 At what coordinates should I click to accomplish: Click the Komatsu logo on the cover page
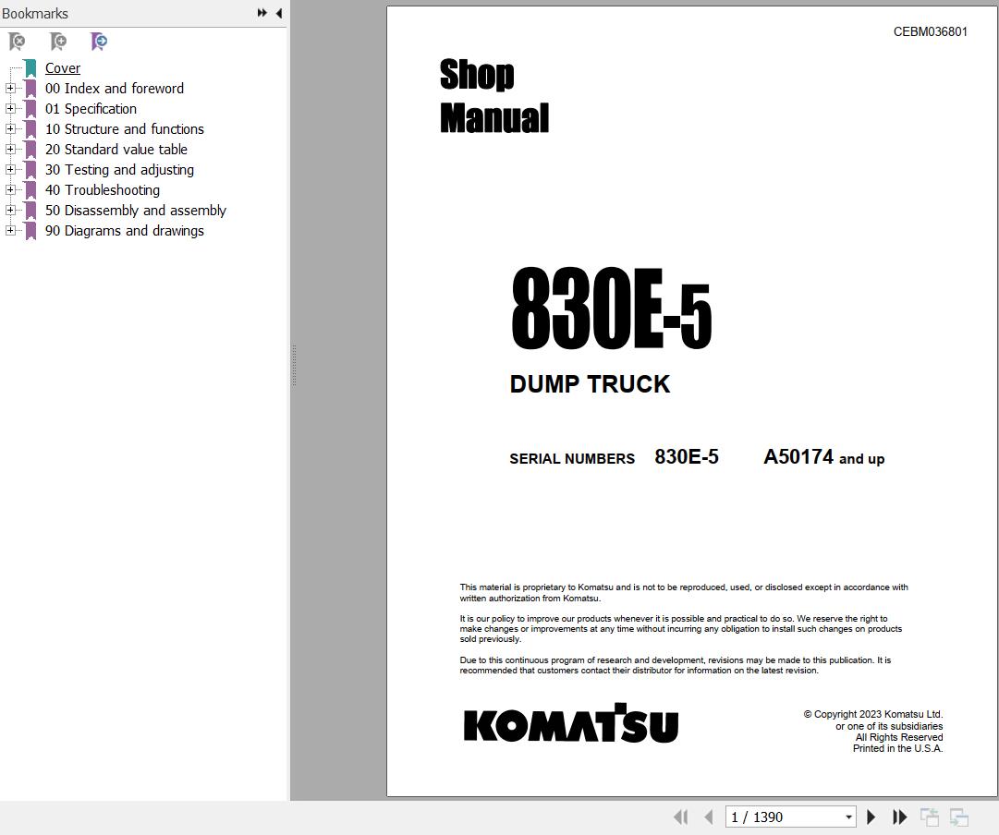571,723
